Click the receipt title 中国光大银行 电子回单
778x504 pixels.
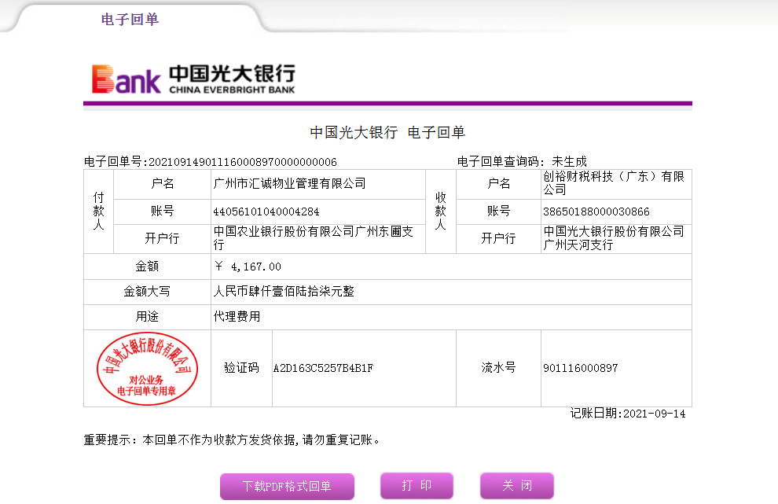click(x=387, y=133)
